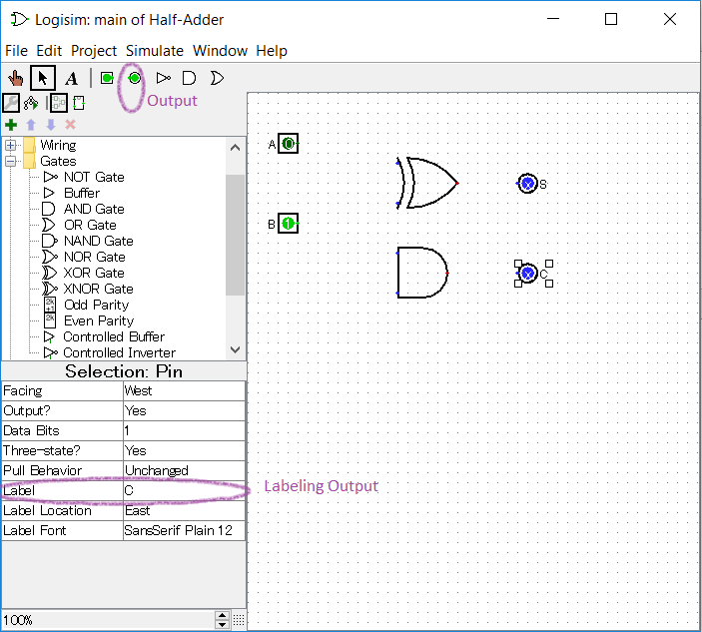
Task: Expand the Wiring folder in tree
Action: [x=11, y=146]
